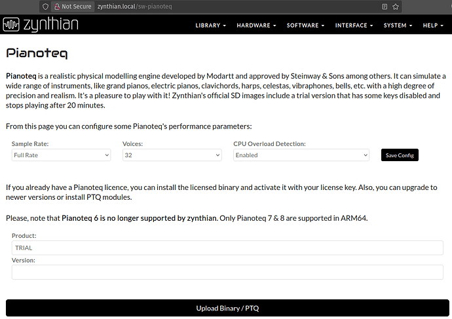The width and height of the screenshot is (452, 319).
Task: Click the empty Version field
Action: (x=227, y=272)
